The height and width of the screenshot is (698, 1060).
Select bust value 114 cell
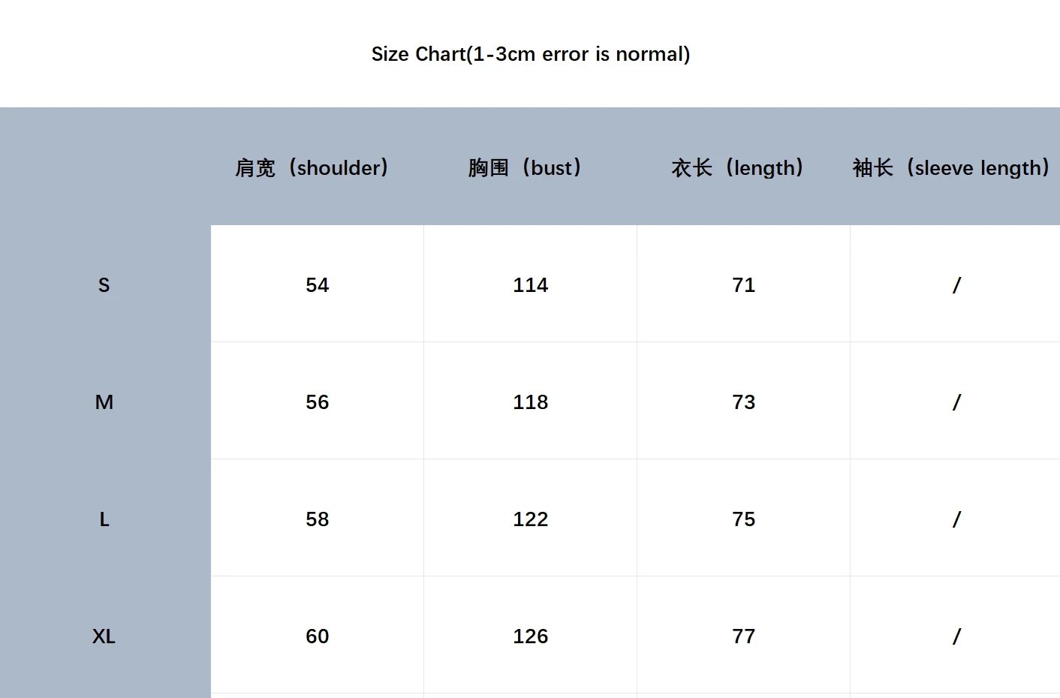pos(530,284)
